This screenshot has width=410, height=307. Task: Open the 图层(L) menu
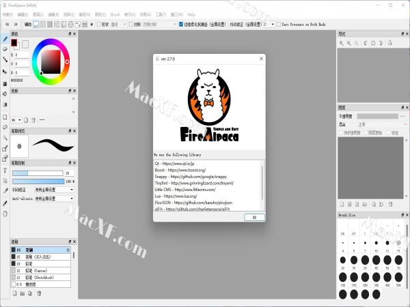pyautogui.click(x=38, y=14)
